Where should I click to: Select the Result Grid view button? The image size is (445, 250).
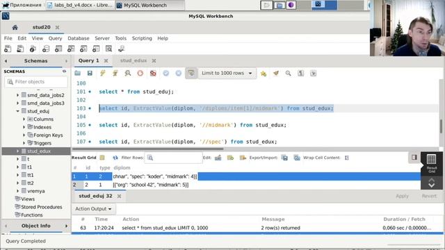pyautogui.click(x=431, y=163)
